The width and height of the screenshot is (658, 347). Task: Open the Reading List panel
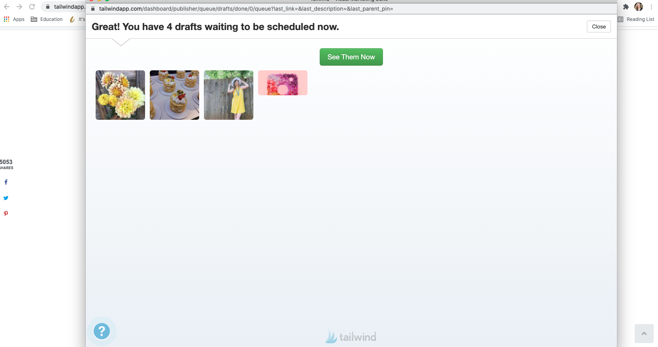[636, 19]
